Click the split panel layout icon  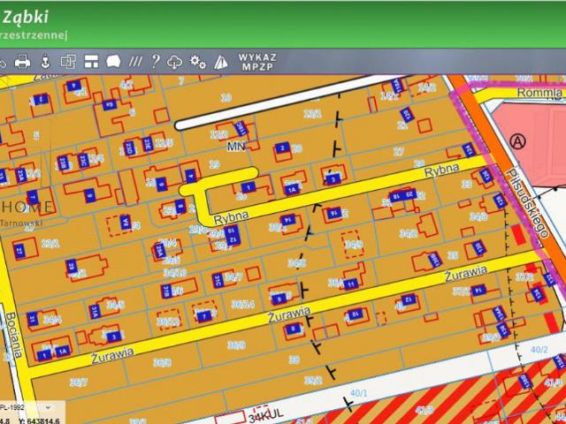91,62
